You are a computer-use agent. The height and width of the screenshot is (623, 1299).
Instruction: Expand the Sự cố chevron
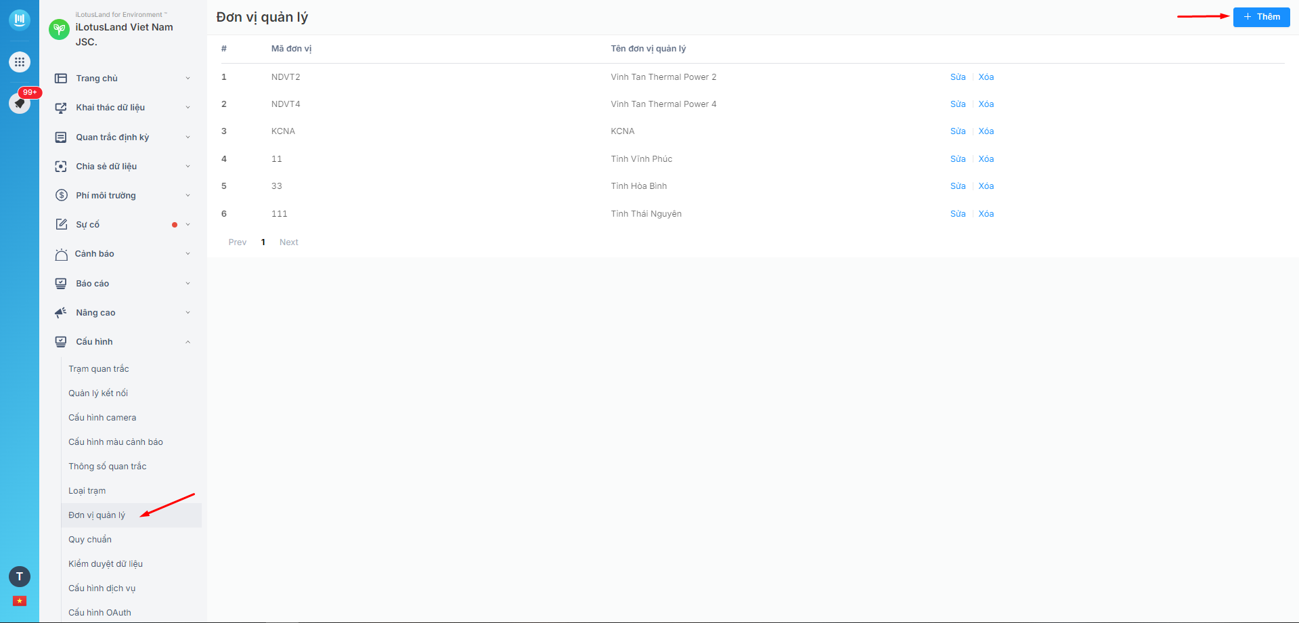pyautogui.click(x=188, y=225)
